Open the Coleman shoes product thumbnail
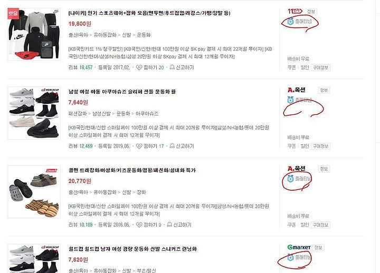Viewport: 380px width, 273px height. click(34, 192)
